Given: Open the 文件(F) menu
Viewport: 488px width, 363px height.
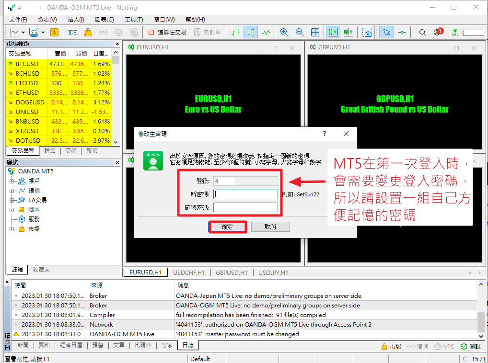Looking at the screenshot, I should pos(18,20).
